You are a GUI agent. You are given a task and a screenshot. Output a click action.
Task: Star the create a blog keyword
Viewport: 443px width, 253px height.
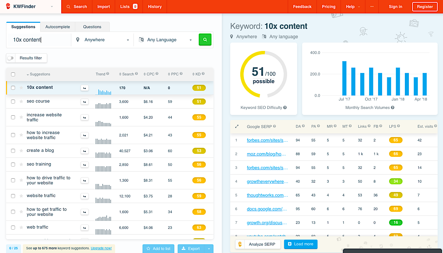[21, 151]
